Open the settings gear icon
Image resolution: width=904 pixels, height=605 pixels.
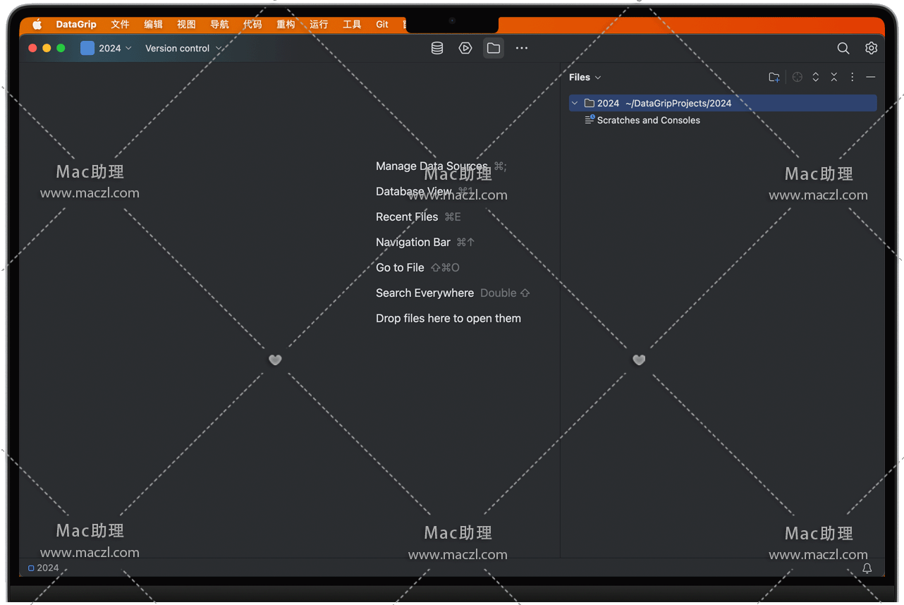point(871,48)
